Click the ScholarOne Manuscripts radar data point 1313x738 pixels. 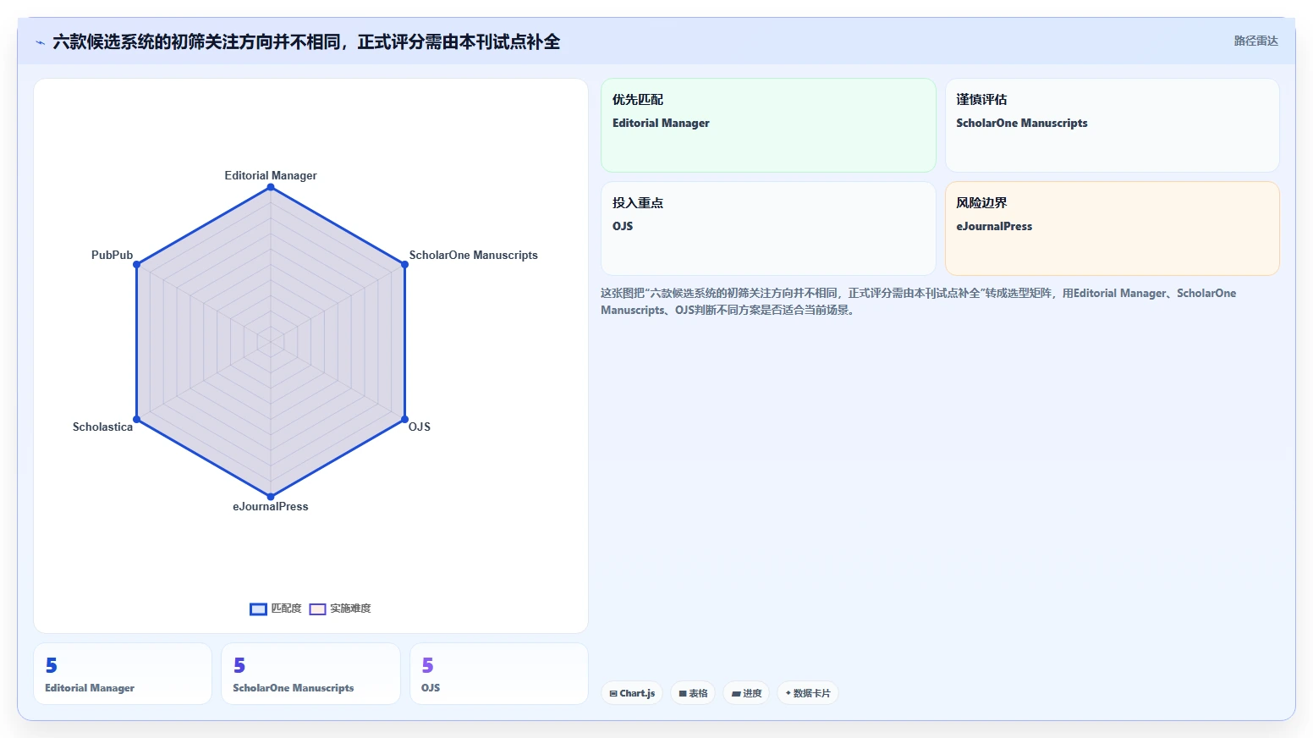(404, 265)
